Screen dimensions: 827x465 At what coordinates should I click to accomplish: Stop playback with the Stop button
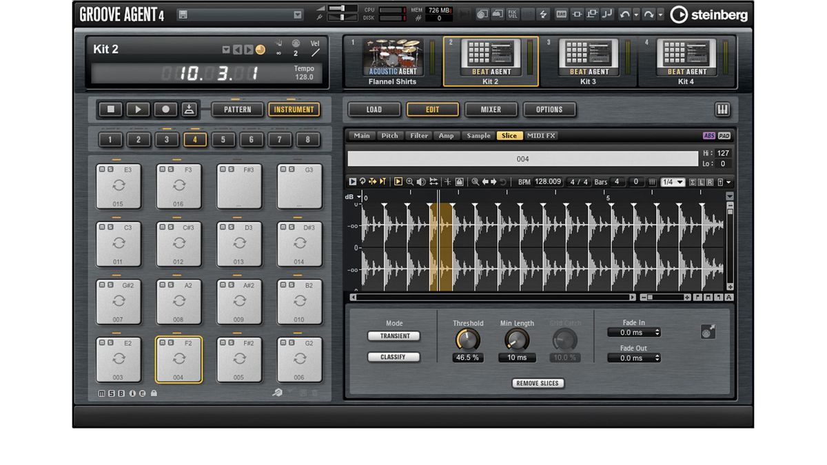[x=110, y=109]
